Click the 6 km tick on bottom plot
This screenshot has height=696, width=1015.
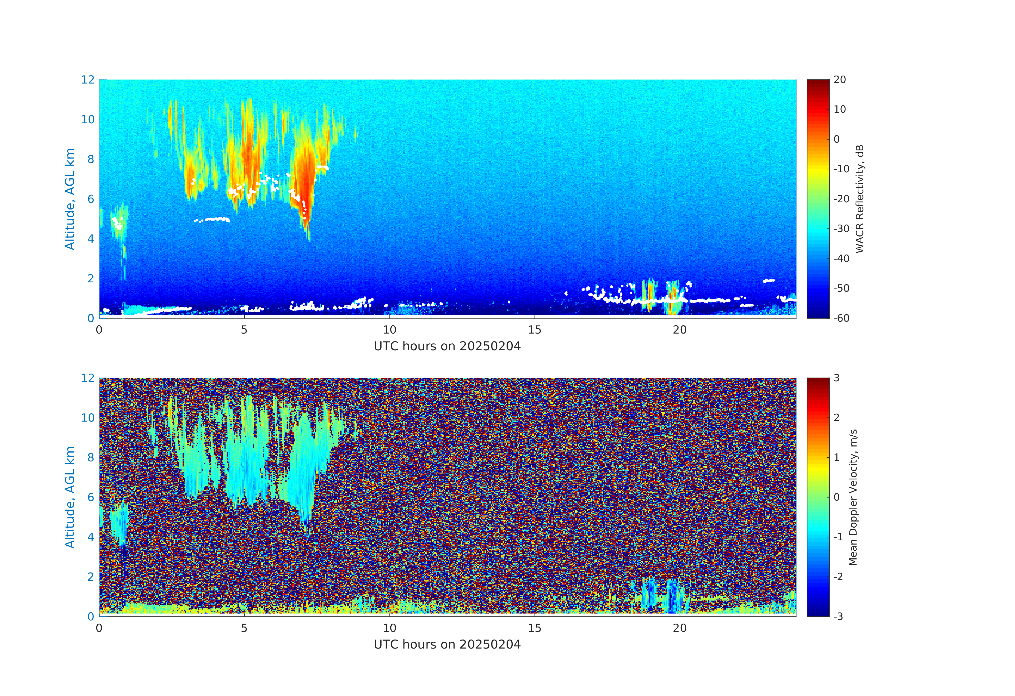pos(90,497)
